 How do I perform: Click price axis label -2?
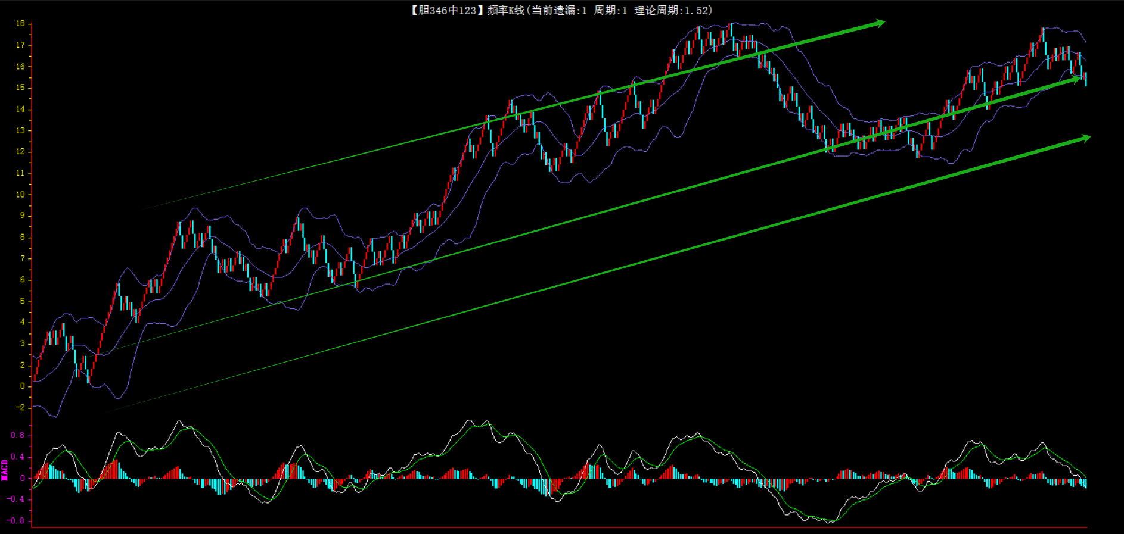click(21, 408)
